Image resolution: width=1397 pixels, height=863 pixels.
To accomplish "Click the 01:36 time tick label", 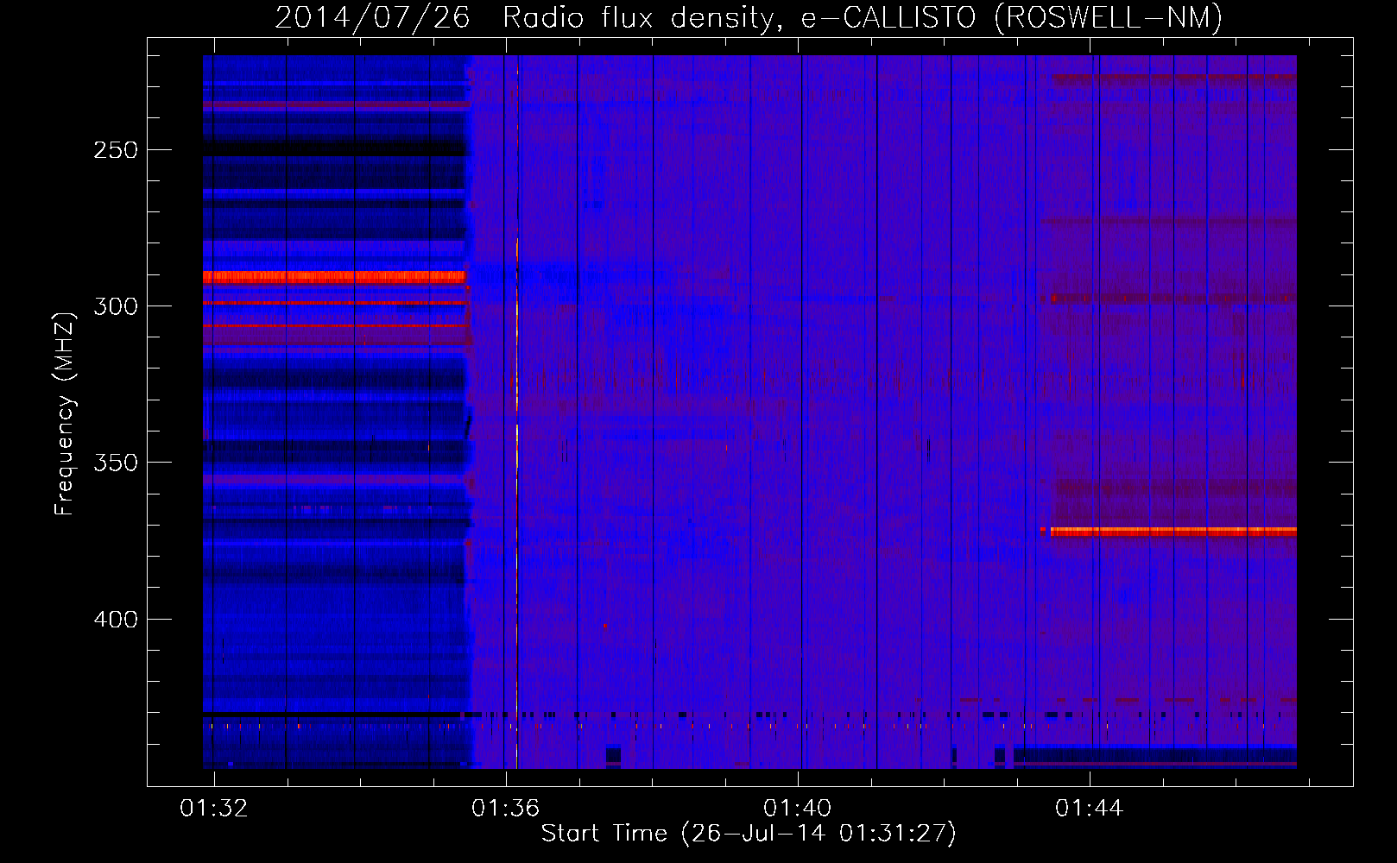I will click(x=505, y=808).
